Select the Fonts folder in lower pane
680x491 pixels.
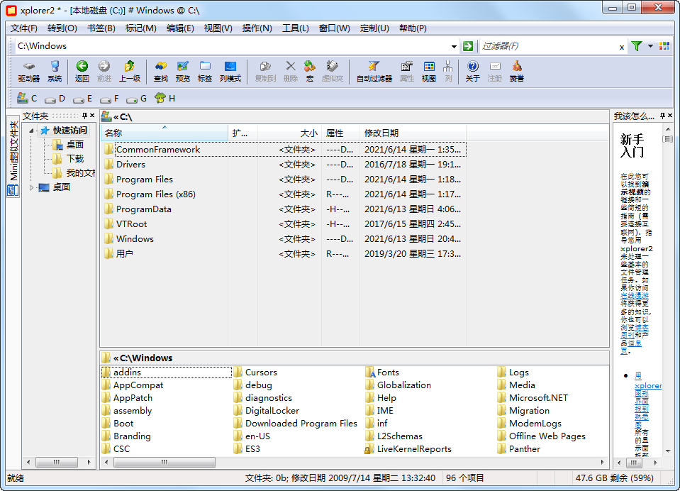click(381, 373)
